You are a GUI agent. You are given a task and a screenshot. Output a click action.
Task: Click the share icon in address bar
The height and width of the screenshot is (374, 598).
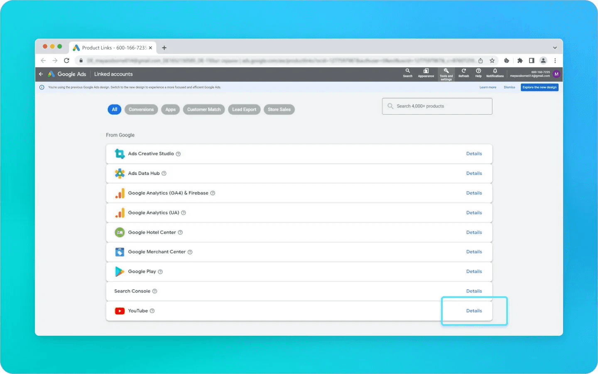click(x=480, y=61)
